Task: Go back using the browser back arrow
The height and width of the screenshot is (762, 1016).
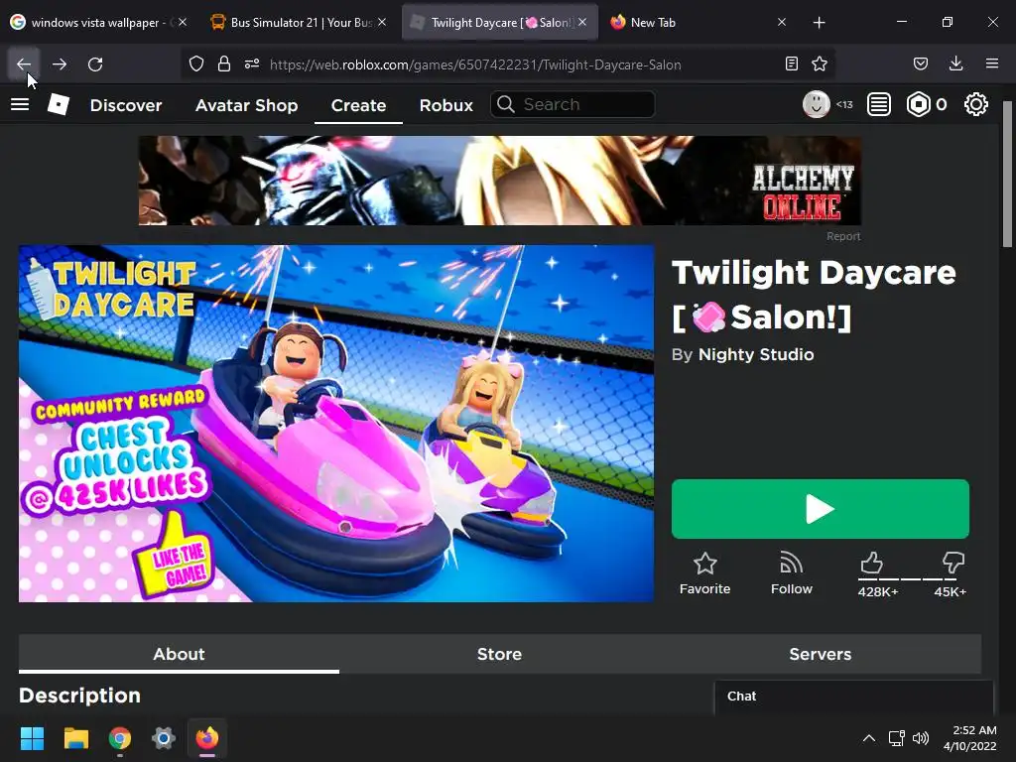Action: (24, 64)
